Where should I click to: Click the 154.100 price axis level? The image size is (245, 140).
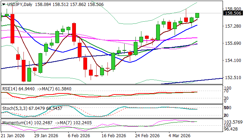coord(233,61)
